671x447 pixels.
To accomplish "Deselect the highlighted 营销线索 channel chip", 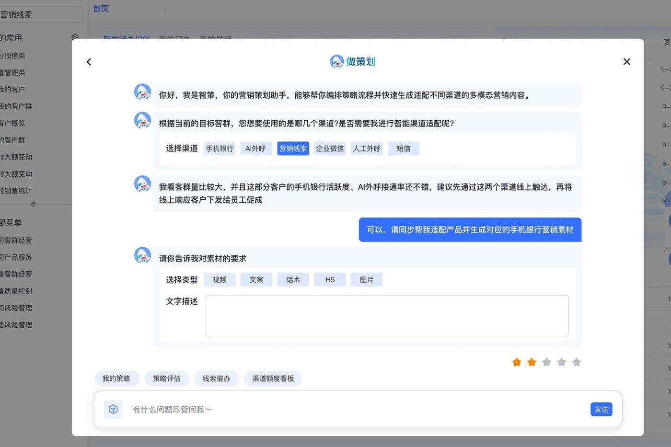I will [x=293, y=149].
